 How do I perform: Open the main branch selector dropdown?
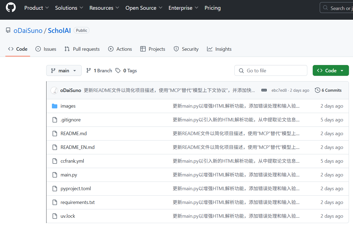64,71
